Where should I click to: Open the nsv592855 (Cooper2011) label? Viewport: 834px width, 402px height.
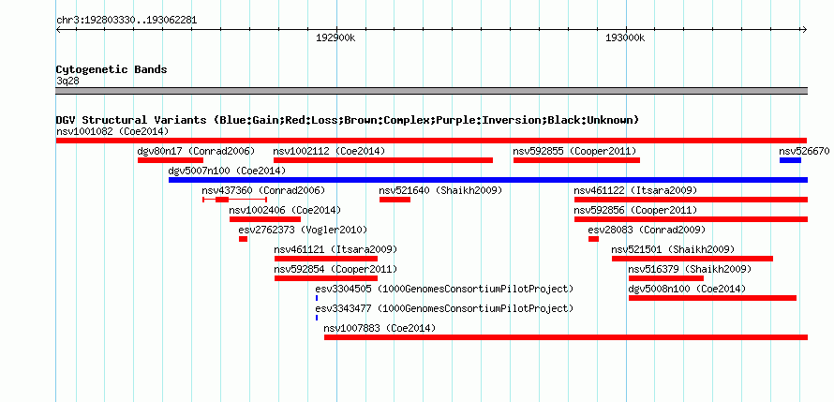(x=574, y=151)
